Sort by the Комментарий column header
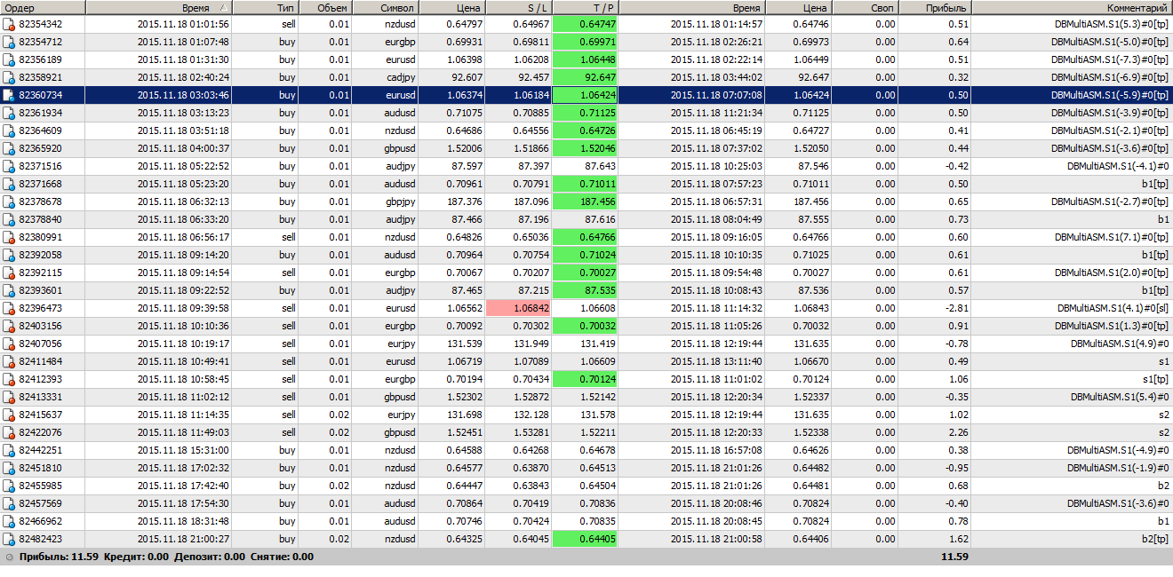1173x577 pixels. [1073, 7]
